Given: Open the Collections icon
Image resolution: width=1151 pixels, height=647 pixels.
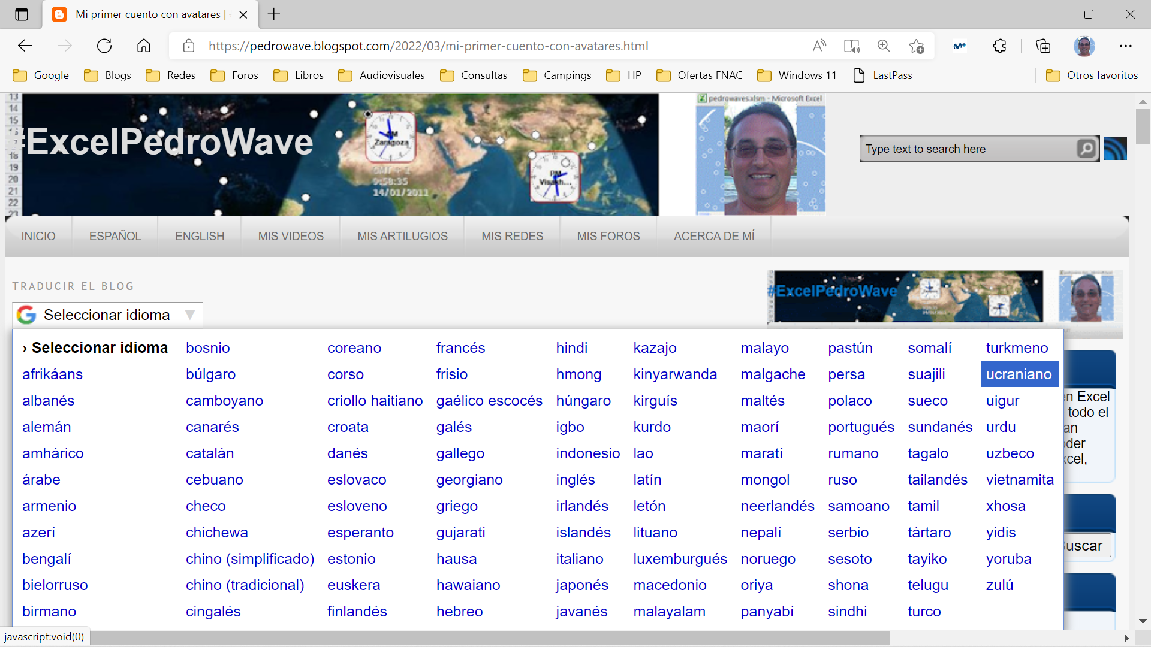Looking at the screenshot, I should (x=1043, y=46).
